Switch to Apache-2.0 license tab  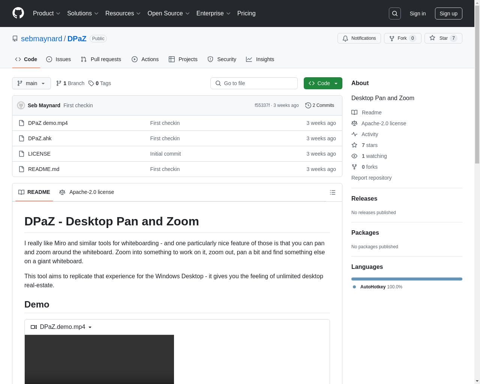click(87, 192)
